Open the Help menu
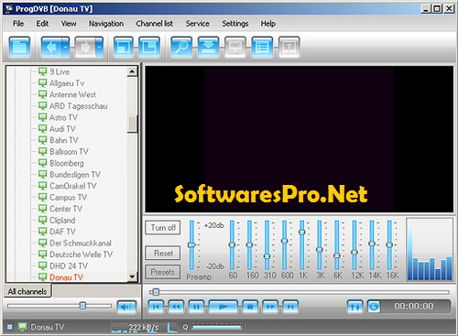The width and height of the screenshot is (458, 336). [x=268, y=24]
